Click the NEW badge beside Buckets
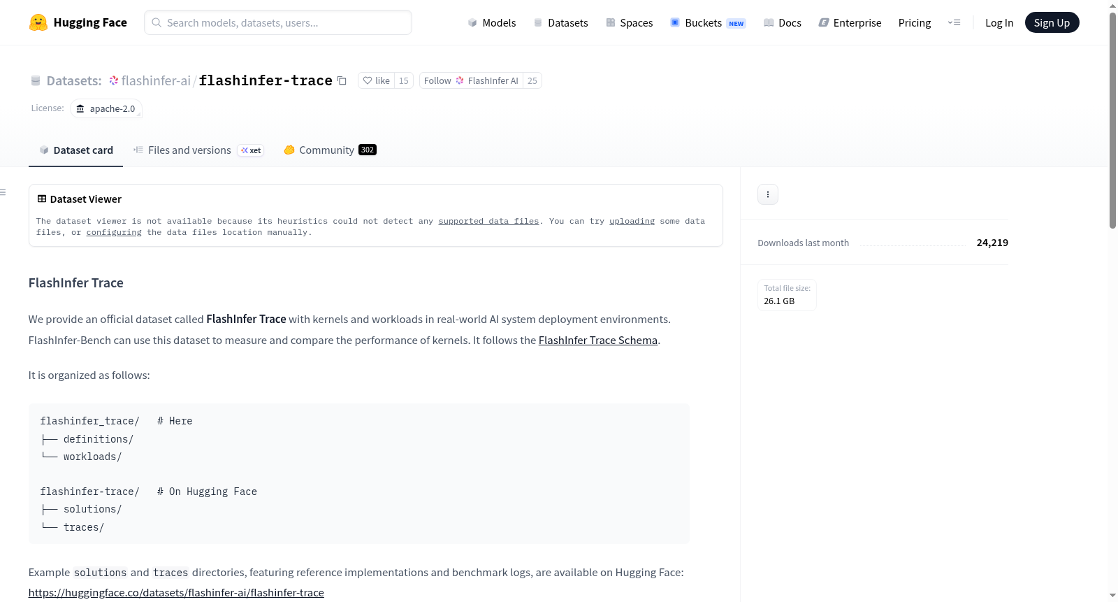 pyautogui.click(x=736, y=23)
